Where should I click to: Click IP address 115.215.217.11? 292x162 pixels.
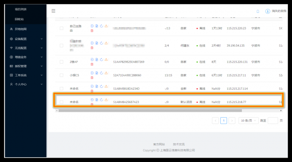(x=236, y=75)
